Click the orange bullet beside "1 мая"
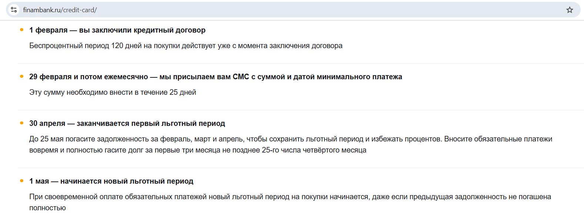Viewport: 584px width, 224px height. [22, 181]
